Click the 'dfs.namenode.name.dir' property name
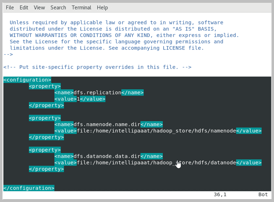Viewport: 274px width, 202px height. pyautogui.click(x=107, y=124)
